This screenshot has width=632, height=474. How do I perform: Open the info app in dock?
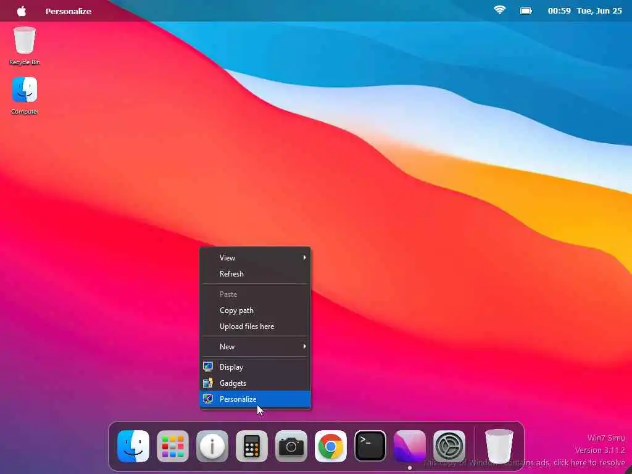(x=212, y=446)
